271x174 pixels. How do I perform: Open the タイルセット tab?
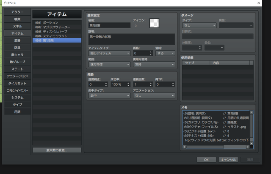tap(17, 83)
